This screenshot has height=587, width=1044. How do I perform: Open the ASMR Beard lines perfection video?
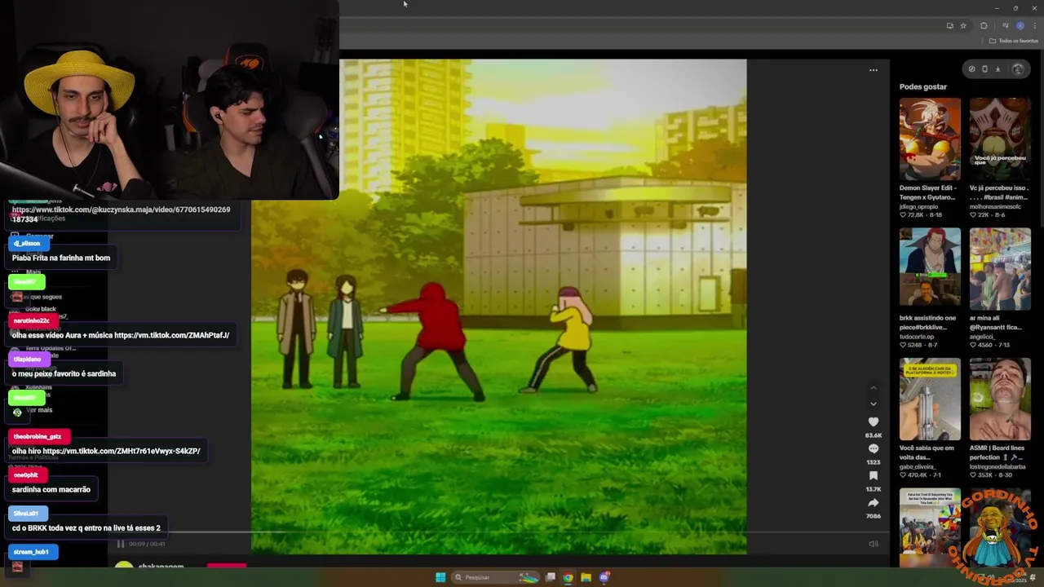point(1000,399)
